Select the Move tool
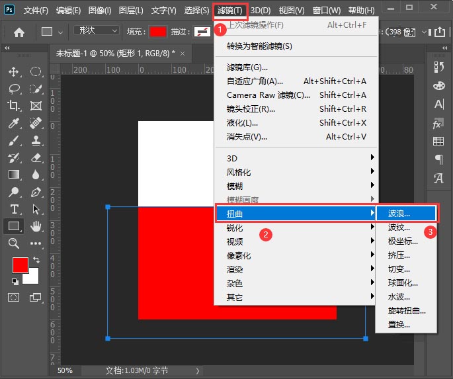The image size is (453, 379). click(x=14, y=72)
